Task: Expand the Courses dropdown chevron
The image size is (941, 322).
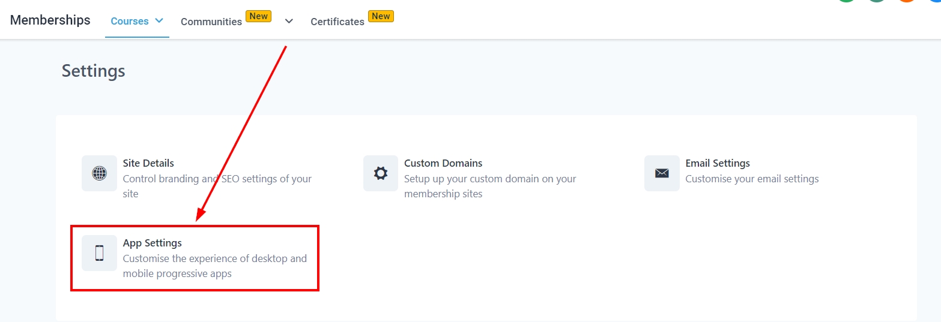Action: [159, 20]
